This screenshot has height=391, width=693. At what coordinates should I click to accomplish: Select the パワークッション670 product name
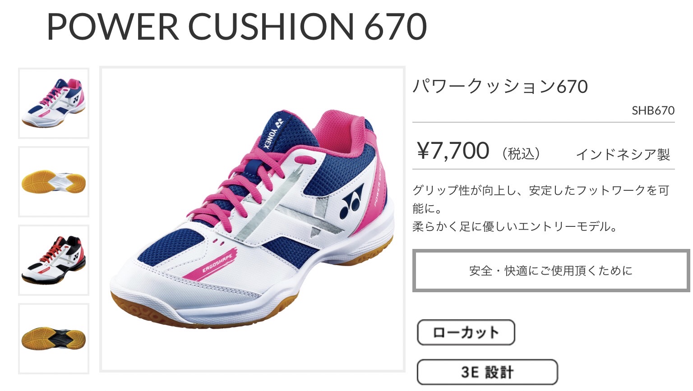[500, 86]
